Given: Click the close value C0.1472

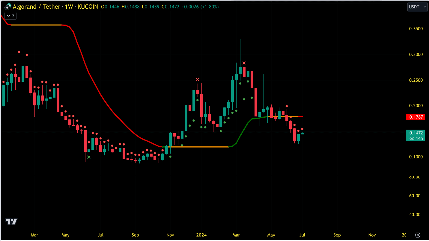Looking at the screenshot, I should point(171,7).
